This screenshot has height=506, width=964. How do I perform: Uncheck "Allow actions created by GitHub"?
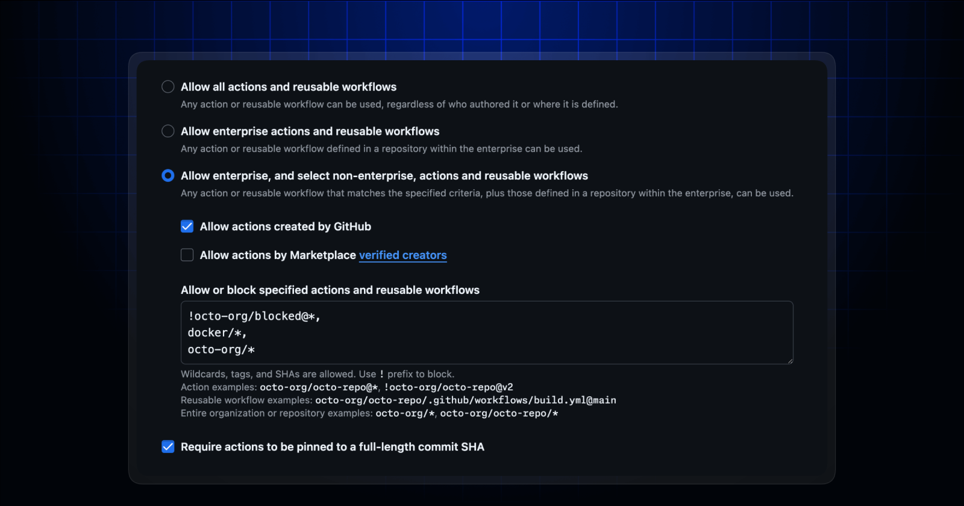tap(187, 226)
